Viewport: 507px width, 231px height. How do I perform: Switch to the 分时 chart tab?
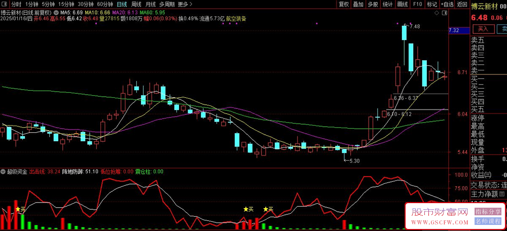[x=16, y=4]
